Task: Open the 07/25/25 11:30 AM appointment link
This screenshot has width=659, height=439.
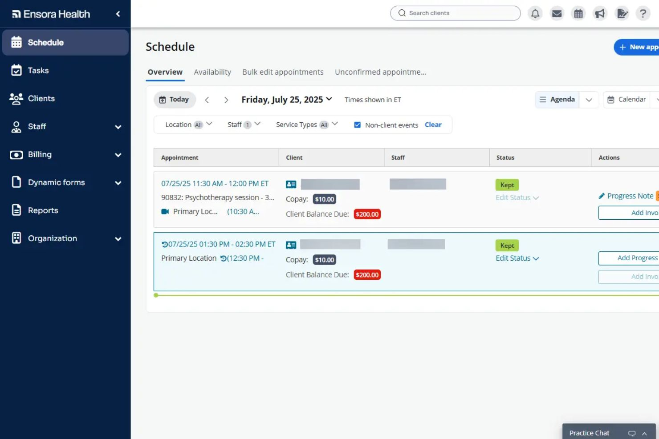Action: pyautogui.click(x=215, y=183)
